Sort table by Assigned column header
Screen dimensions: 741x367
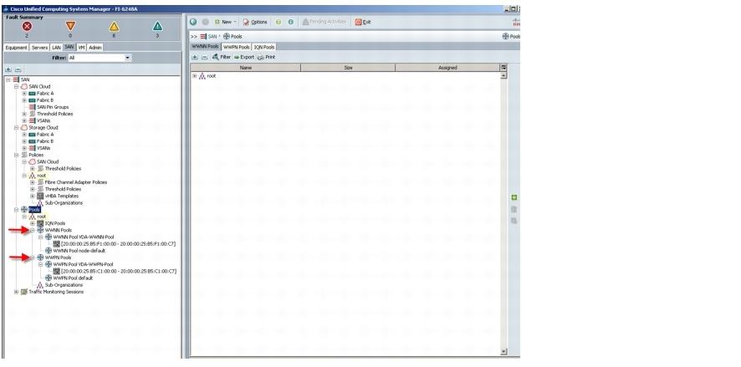click(447, 68)
